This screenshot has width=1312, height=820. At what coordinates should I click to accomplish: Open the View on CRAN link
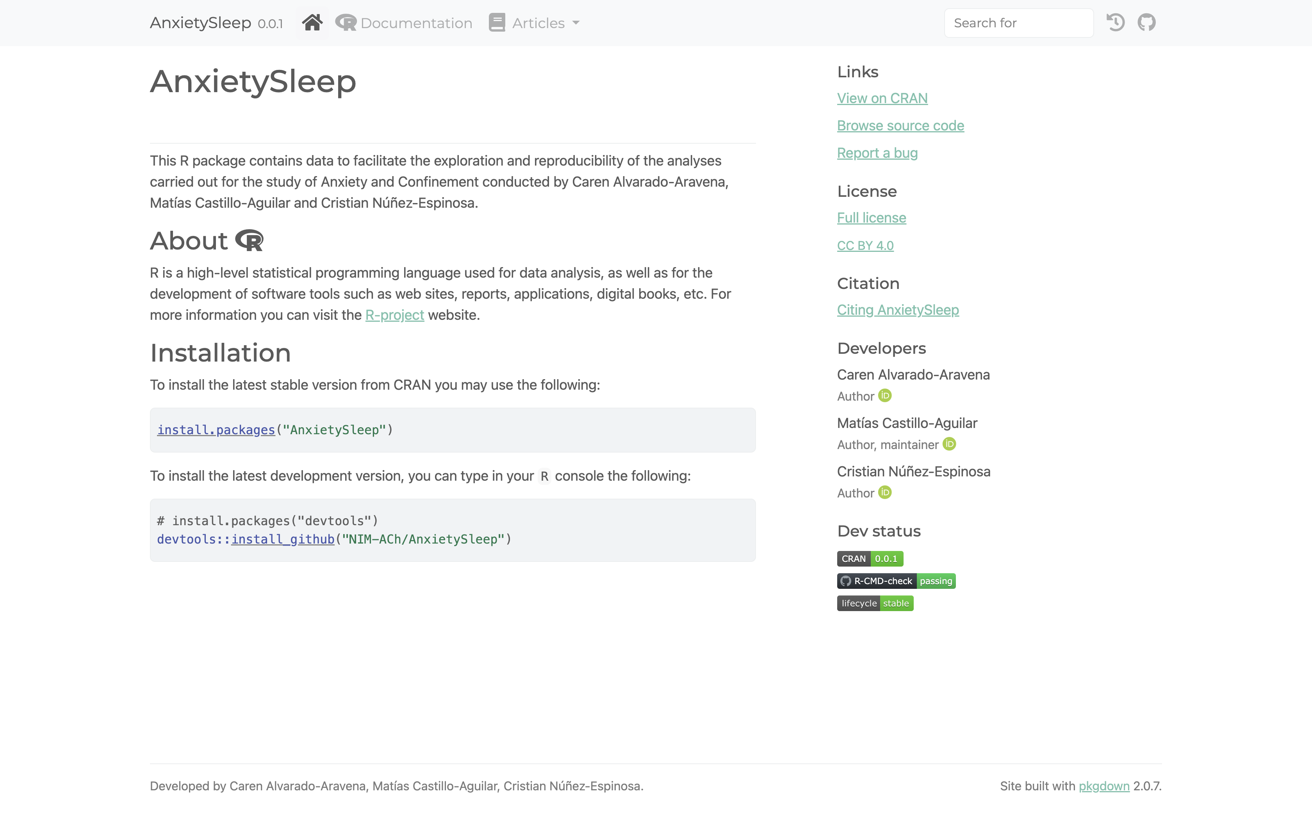tap(882, 98)
